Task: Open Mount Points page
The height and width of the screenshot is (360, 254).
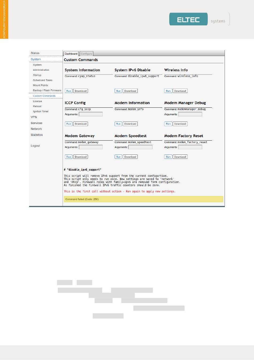Action: pyautogui.click(x=41, y=85)
